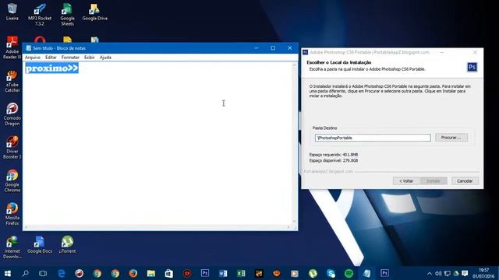This screenshot has width=499, height=280.
Task: Open the Windows Store taskbar icon
Action: (x=168, y=273)
